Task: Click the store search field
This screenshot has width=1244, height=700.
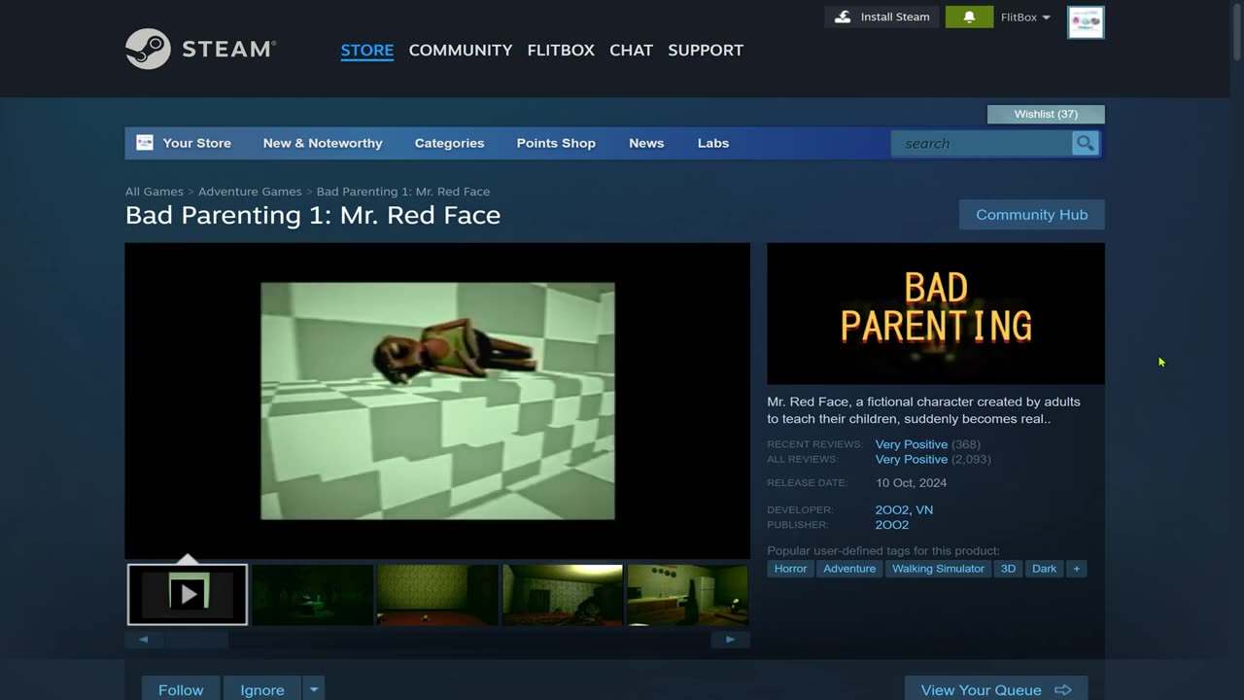Action: [x=982, y=143]
